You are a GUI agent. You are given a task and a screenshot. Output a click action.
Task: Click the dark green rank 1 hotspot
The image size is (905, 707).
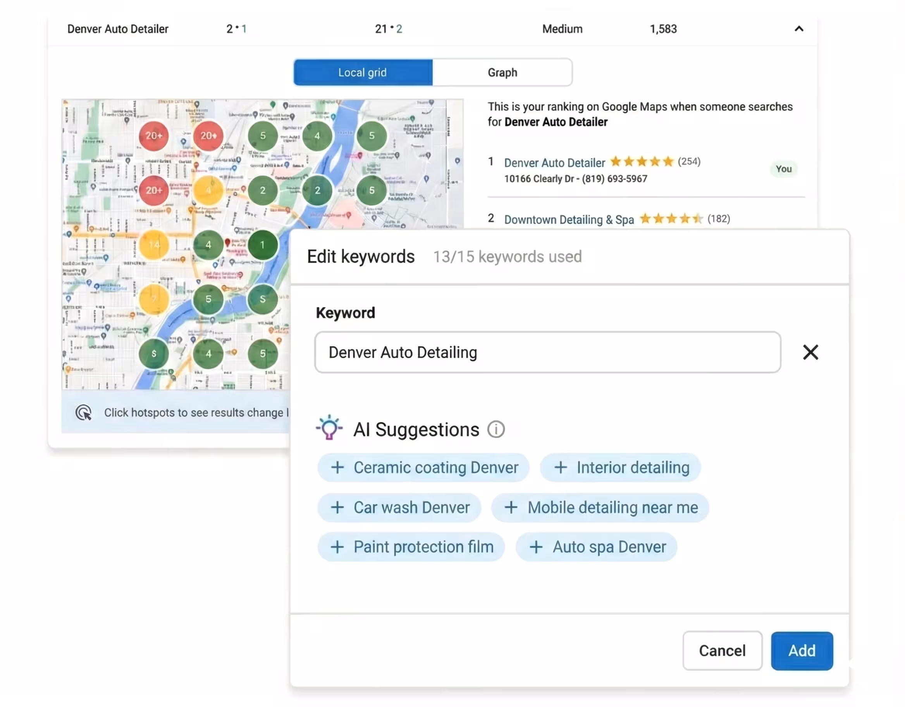(262, 245)
